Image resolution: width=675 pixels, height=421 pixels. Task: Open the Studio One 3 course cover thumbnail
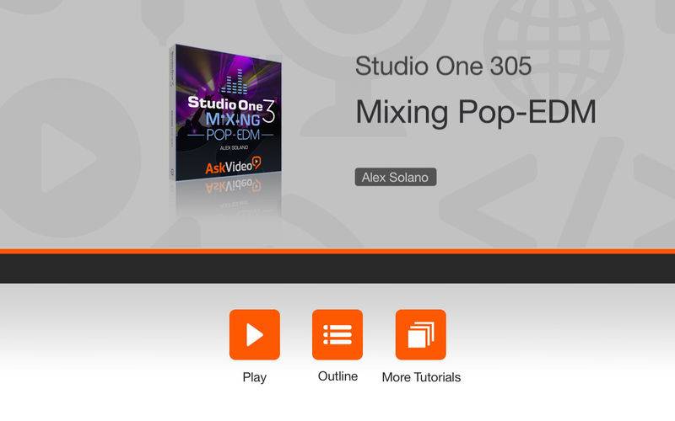click(225, 113)
